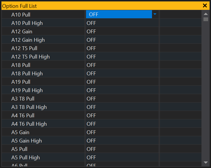This screenshot has width=211, height=168.
Task: Select the A5 Gain option row
Action: click(x=20, y=132)
